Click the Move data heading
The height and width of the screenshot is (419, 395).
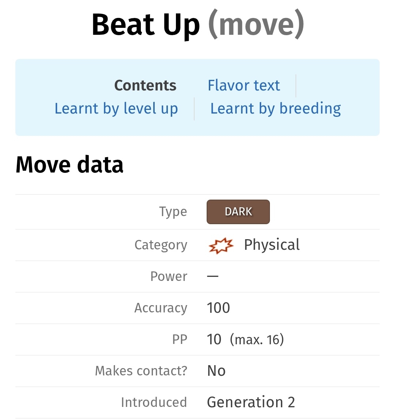tap(69, 164)
